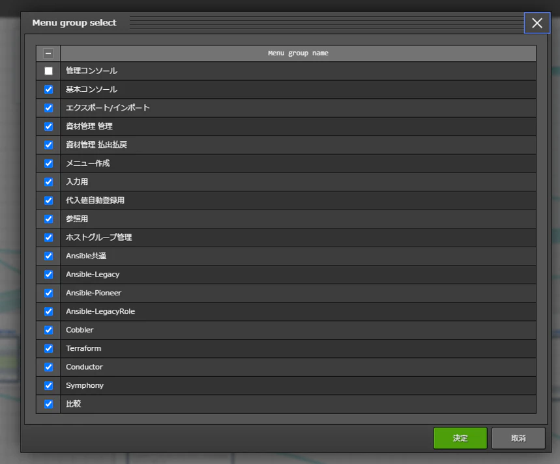Click the Ansible共通 row text

click(86, 256)
